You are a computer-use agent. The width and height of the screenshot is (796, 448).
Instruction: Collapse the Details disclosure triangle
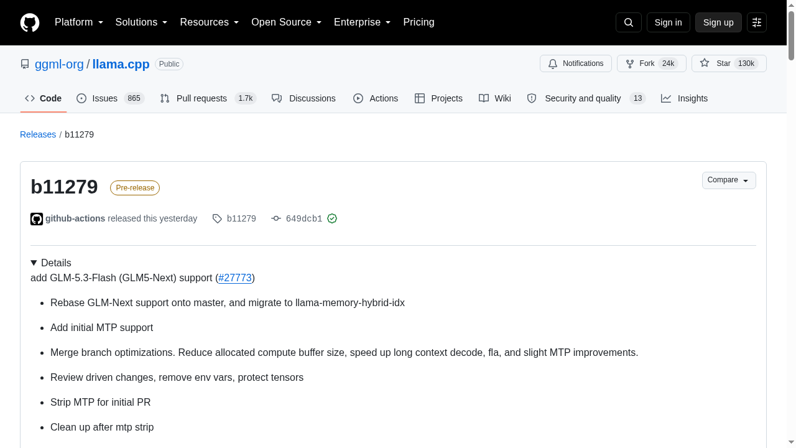(x=34, y=263)
